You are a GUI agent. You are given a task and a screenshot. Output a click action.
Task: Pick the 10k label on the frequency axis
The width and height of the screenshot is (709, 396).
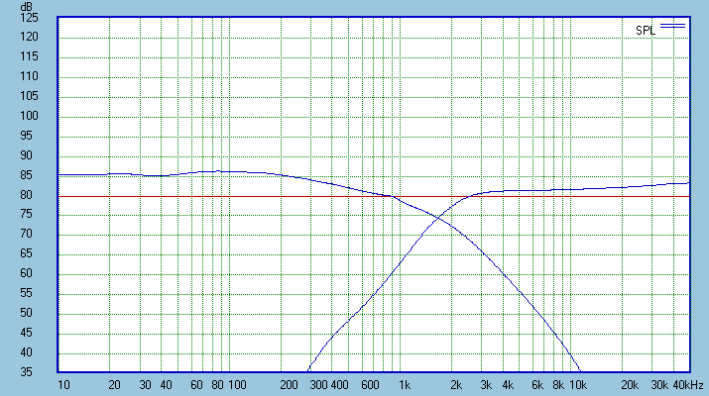pyautogui.click(x=576, y=385)
